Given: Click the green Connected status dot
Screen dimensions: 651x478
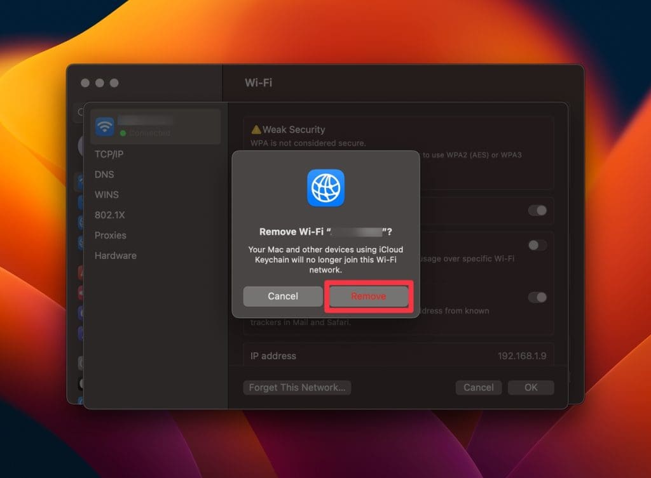Looking at the screenshot, I should [x=123, y=133].
